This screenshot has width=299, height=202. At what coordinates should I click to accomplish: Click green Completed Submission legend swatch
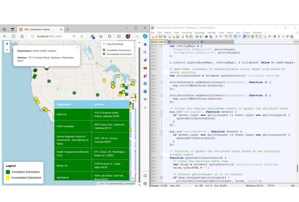pos(8,172)
